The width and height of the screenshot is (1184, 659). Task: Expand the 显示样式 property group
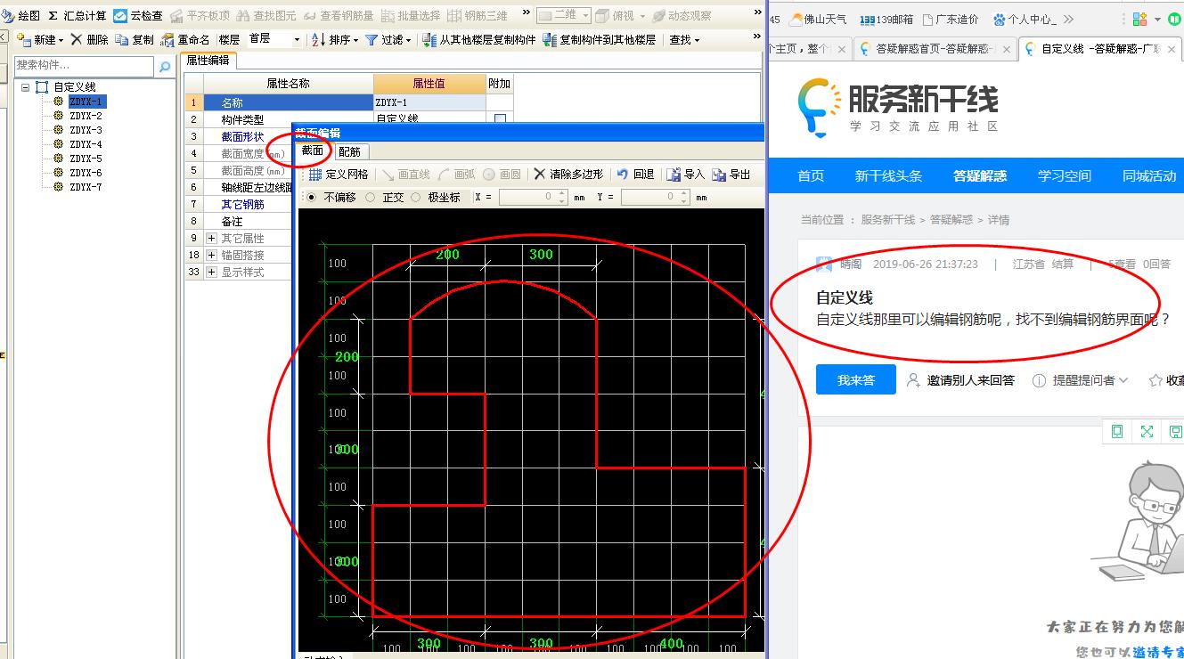pyautogui.click(x=211, y=273)
